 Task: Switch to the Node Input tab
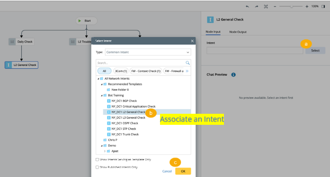pos(213,32)
